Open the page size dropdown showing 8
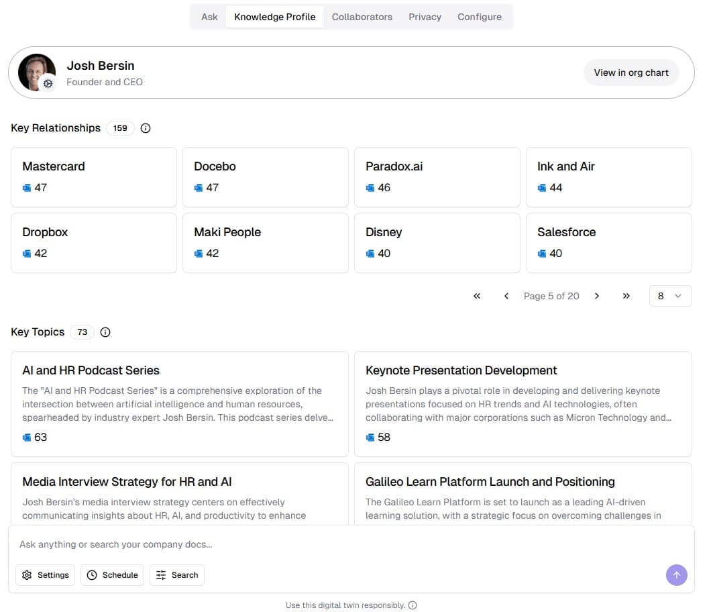 670,296
